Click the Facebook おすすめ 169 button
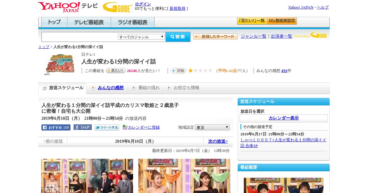 point(56,127)
